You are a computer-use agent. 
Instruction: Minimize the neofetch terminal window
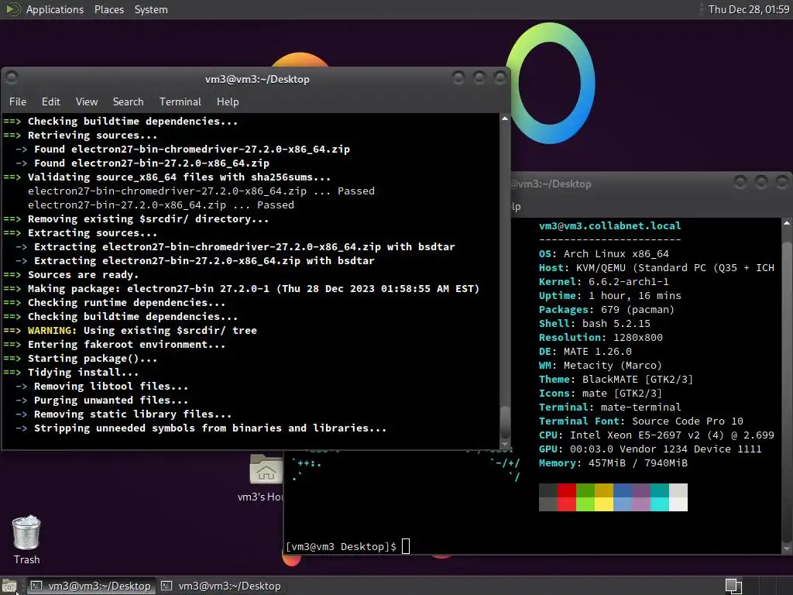click(x=740, y=181)
